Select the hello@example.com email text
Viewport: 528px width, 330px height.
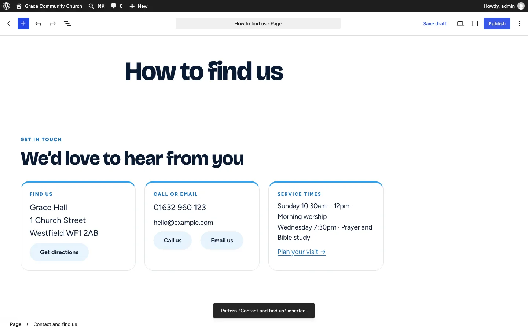click(183, 223)
